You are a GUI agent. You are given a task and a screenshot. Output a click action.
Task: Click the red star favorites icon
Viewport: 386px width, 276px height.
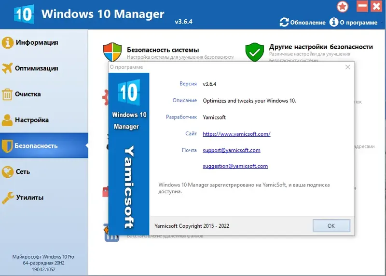click(343, 7)
